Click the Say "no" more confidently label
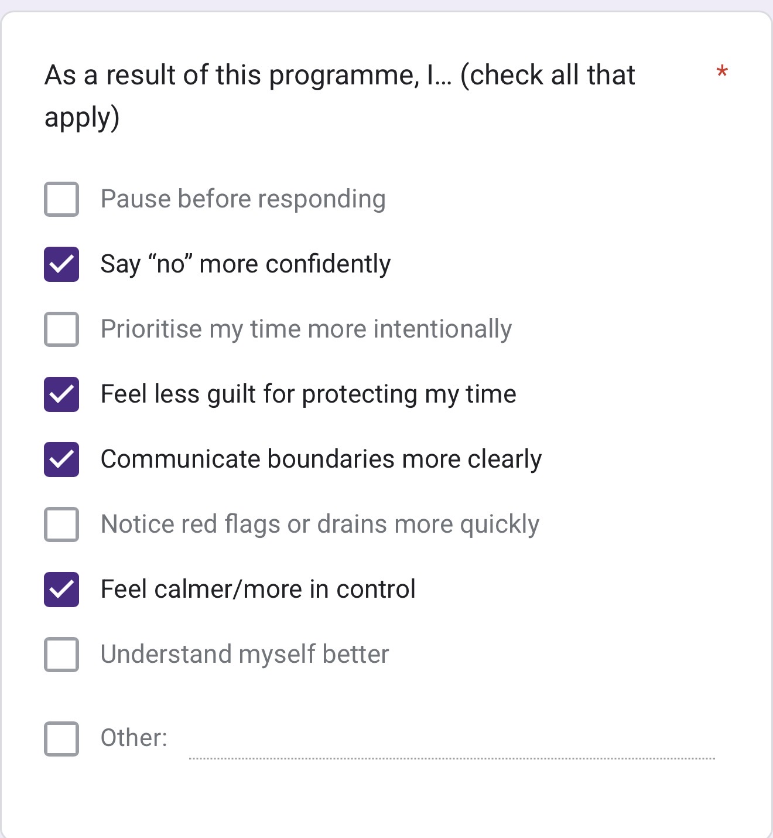This screenshot has height=838, width=773. [x=245, y=264]
